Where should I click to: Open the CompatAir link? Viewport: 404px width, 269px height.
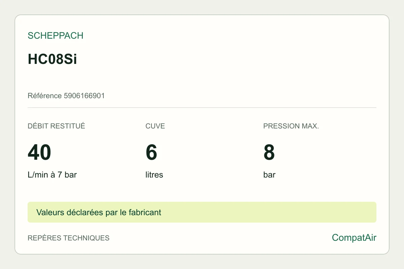point(354,238)
